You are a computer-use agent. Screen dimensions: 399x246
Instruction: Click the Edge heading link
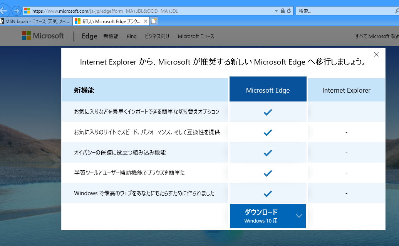click(89, 36)
